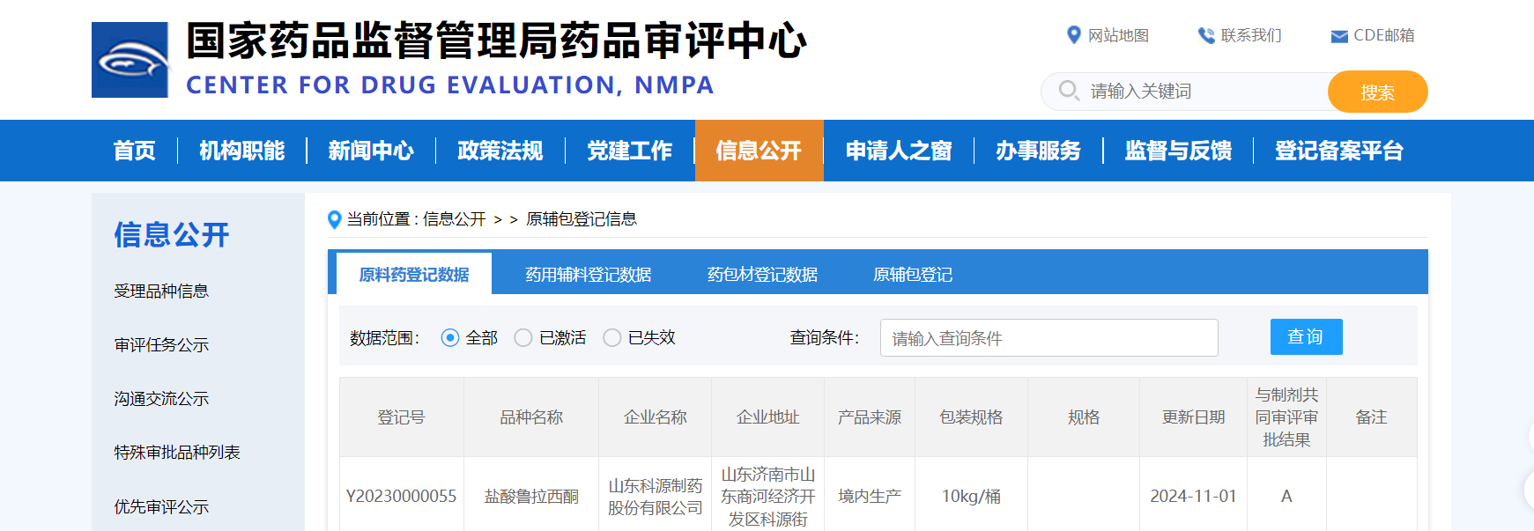This screenshot has height=531, width=1534.
Task: Click the 盐酸鲁拉西酮 product name cell
Action: click(531, 496)
